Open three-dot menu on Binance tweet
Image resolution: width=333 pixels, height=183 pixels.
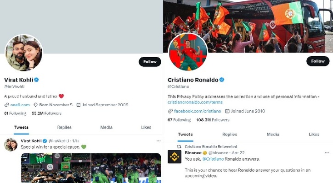[x=327, y=153]
